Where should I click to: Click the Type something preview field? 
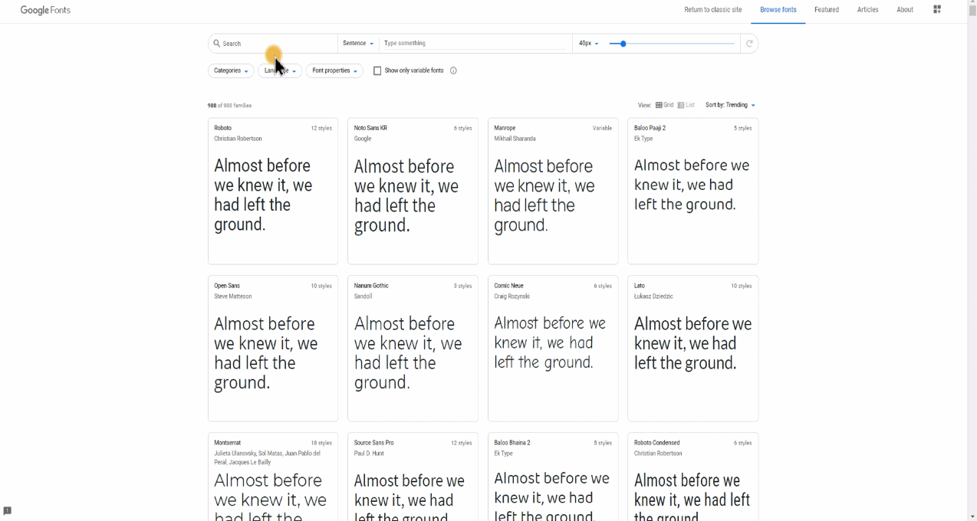[x=475, y=44]
